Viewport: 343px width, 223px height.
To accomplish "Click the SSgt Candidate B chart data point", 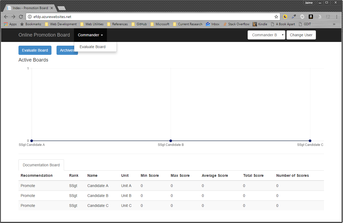I will (x=171, y=141).
